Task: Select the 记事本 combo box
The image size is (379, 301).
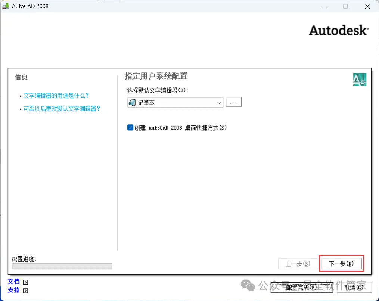Action: [x=175, y=103]
